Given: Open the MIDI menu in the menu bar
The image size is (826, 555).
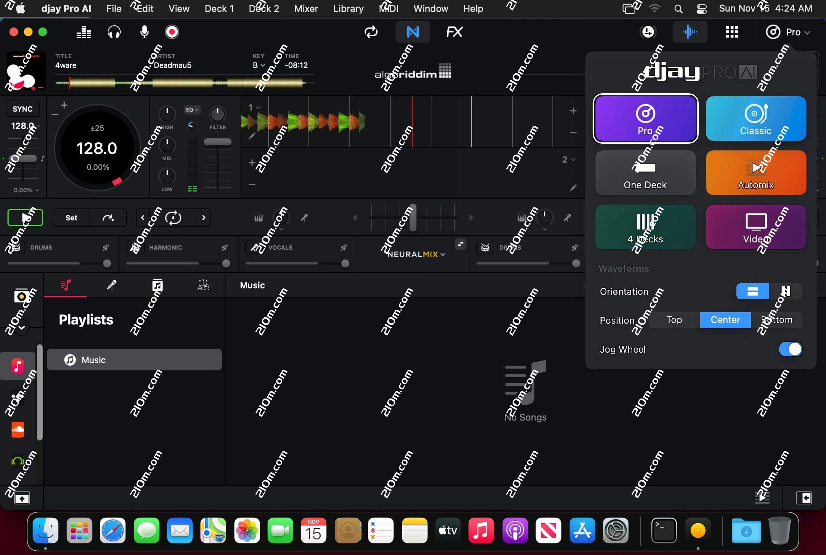Looking at the screenshot, I should tap(389, 8).
